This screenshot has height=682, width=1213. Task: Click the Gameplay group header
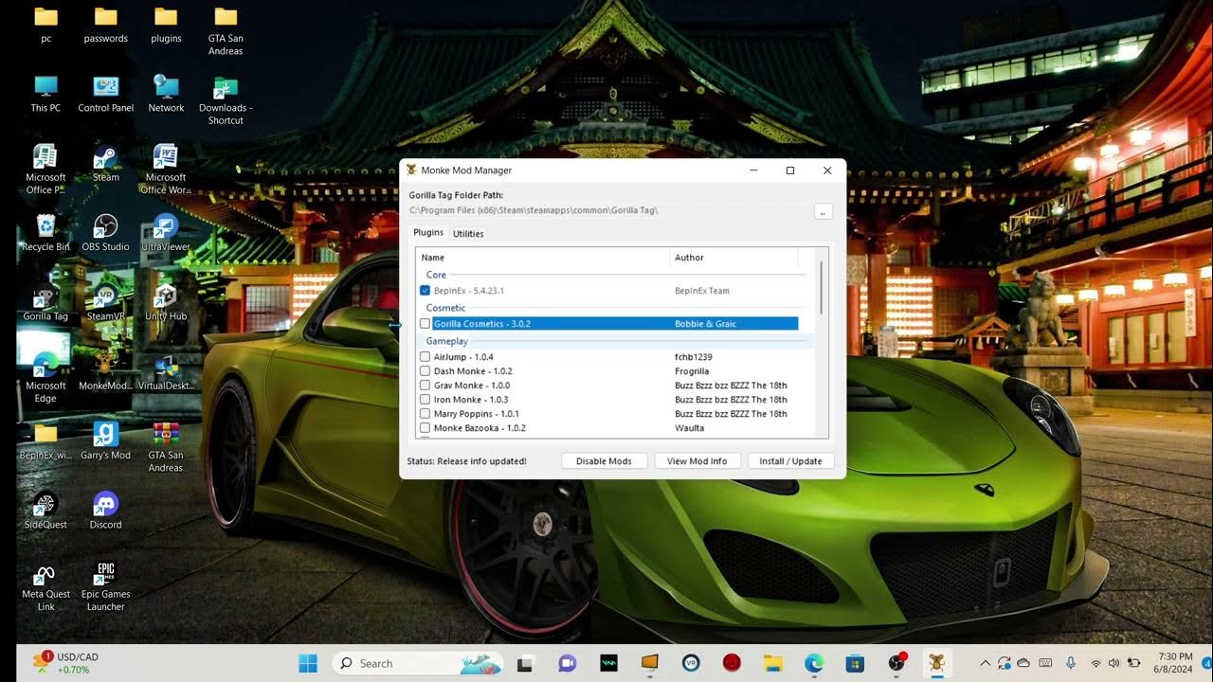tap(446, 341)
